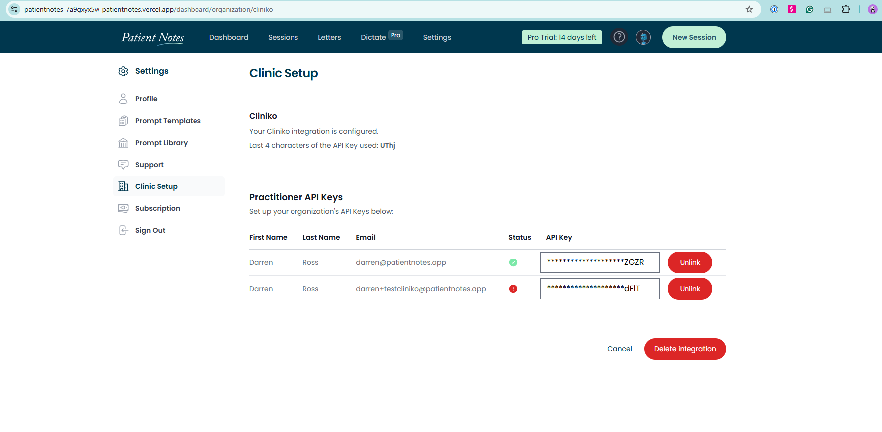
Task: Select Sign Out in the sidebar
Action: (x=169, y=230)
